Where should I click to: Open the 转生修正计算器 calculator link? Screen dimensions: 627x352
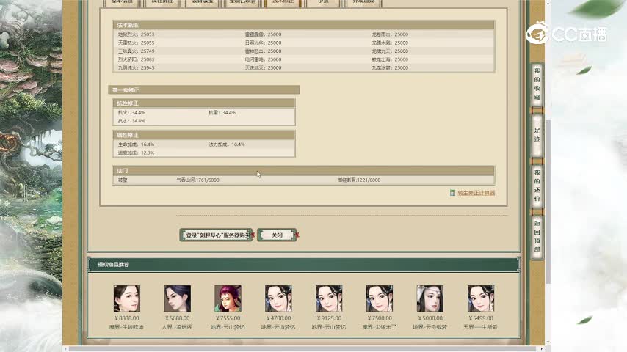tap(476, 193)
